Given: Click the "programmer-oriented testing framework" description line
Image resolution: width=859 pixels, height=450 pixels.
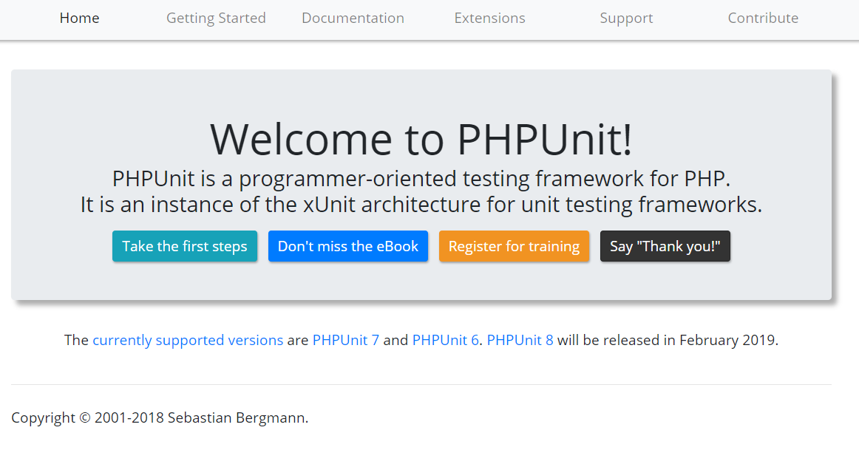Looking at the screenshot, I should (421, 179).
